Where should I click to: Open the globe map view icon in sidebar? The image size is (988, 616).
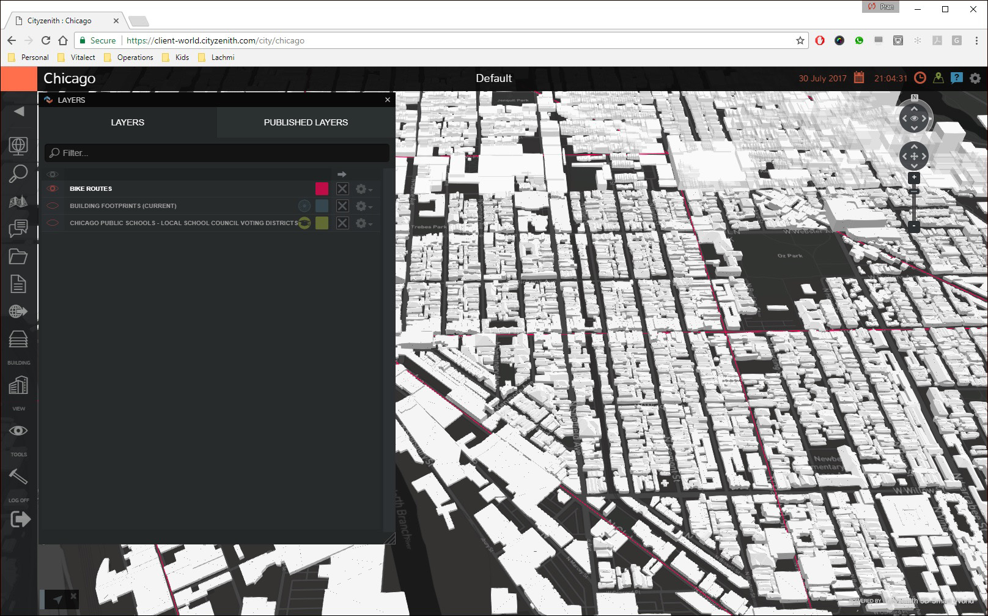(18, 146)
